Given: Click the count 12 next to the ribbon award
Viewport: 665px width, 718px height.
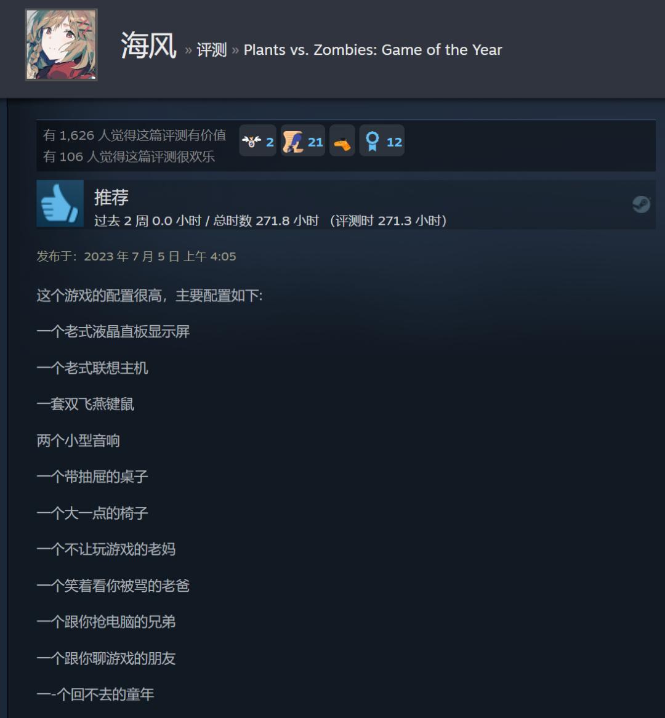Looking at the screenshot, I should tap(394, 142).
